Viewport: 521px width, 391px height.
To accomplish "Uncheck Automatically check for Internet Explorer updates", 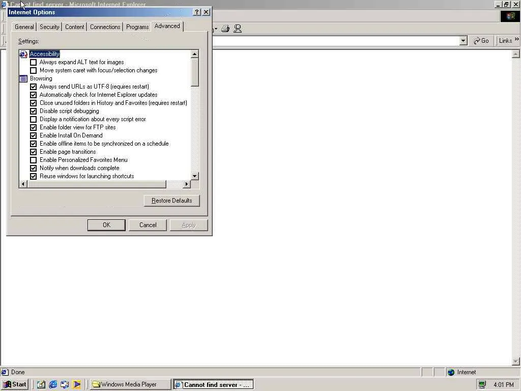I will pos(33,95).
